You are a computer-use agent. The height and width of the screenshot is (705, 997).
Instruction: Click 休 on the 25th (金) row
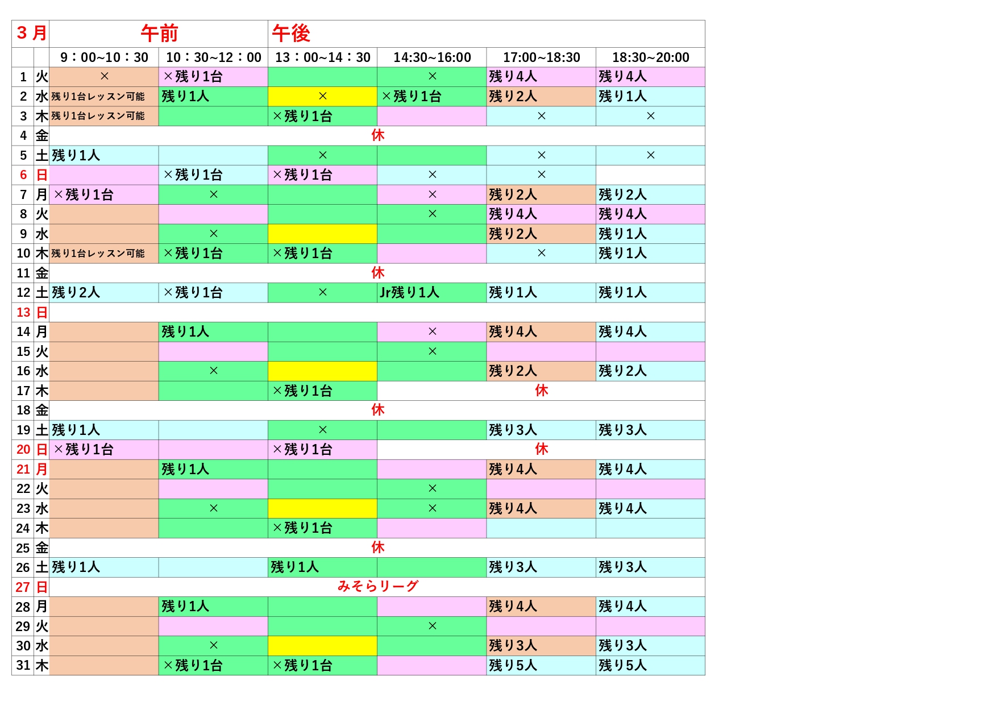point(377,548)
